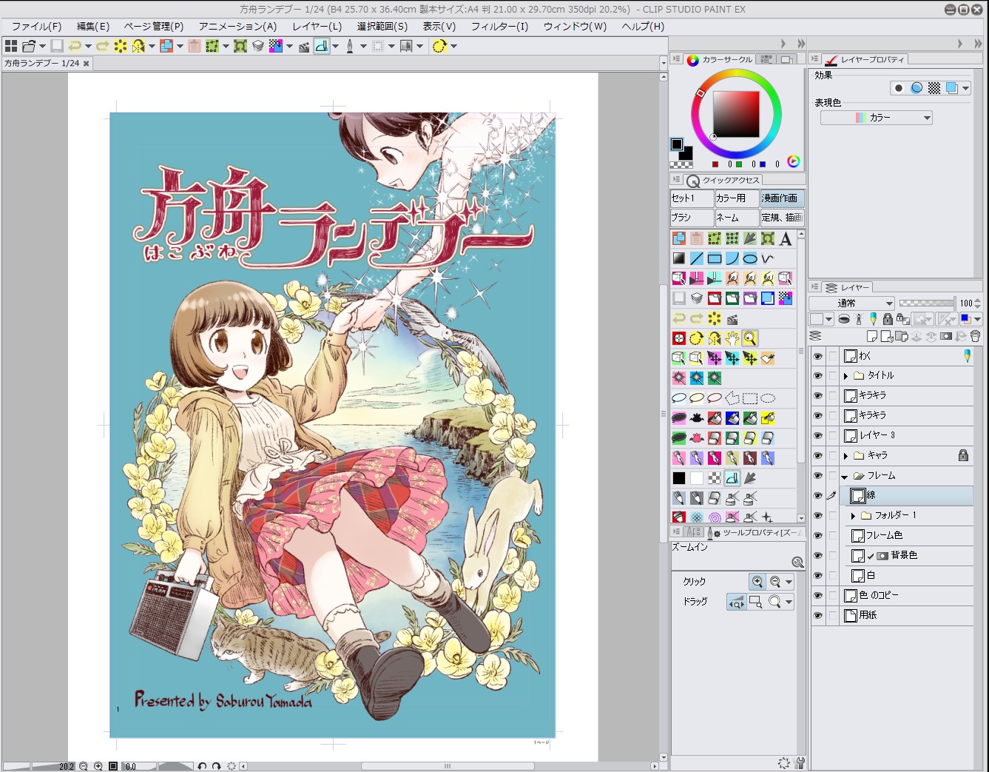Open the 表現色 カラー dropdown

point(877,118)
